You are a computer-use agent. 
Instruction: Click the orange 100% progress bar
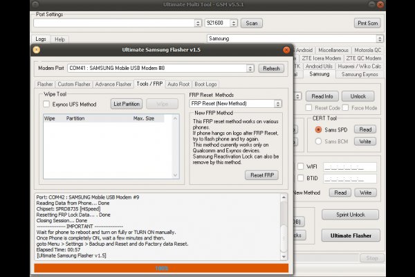[161, 268]
